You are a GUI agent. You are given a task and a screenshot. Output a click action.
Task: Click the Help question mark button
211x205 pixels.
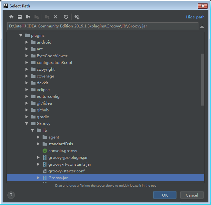pyautogui.click(x=11, y=195)
